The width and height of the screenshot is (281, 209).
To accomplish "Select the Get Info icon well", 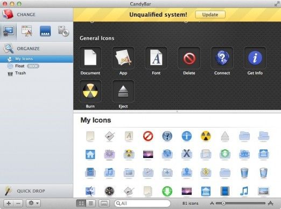I will click(255, 57).
